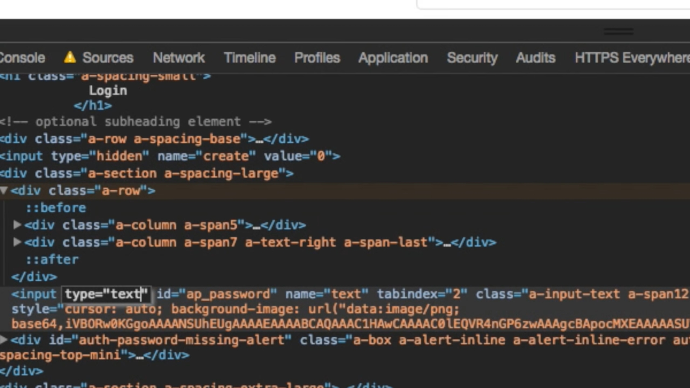Select the a-section a-spacing-large div
This screenshot has height=388, width=690.
coord(147,174)
